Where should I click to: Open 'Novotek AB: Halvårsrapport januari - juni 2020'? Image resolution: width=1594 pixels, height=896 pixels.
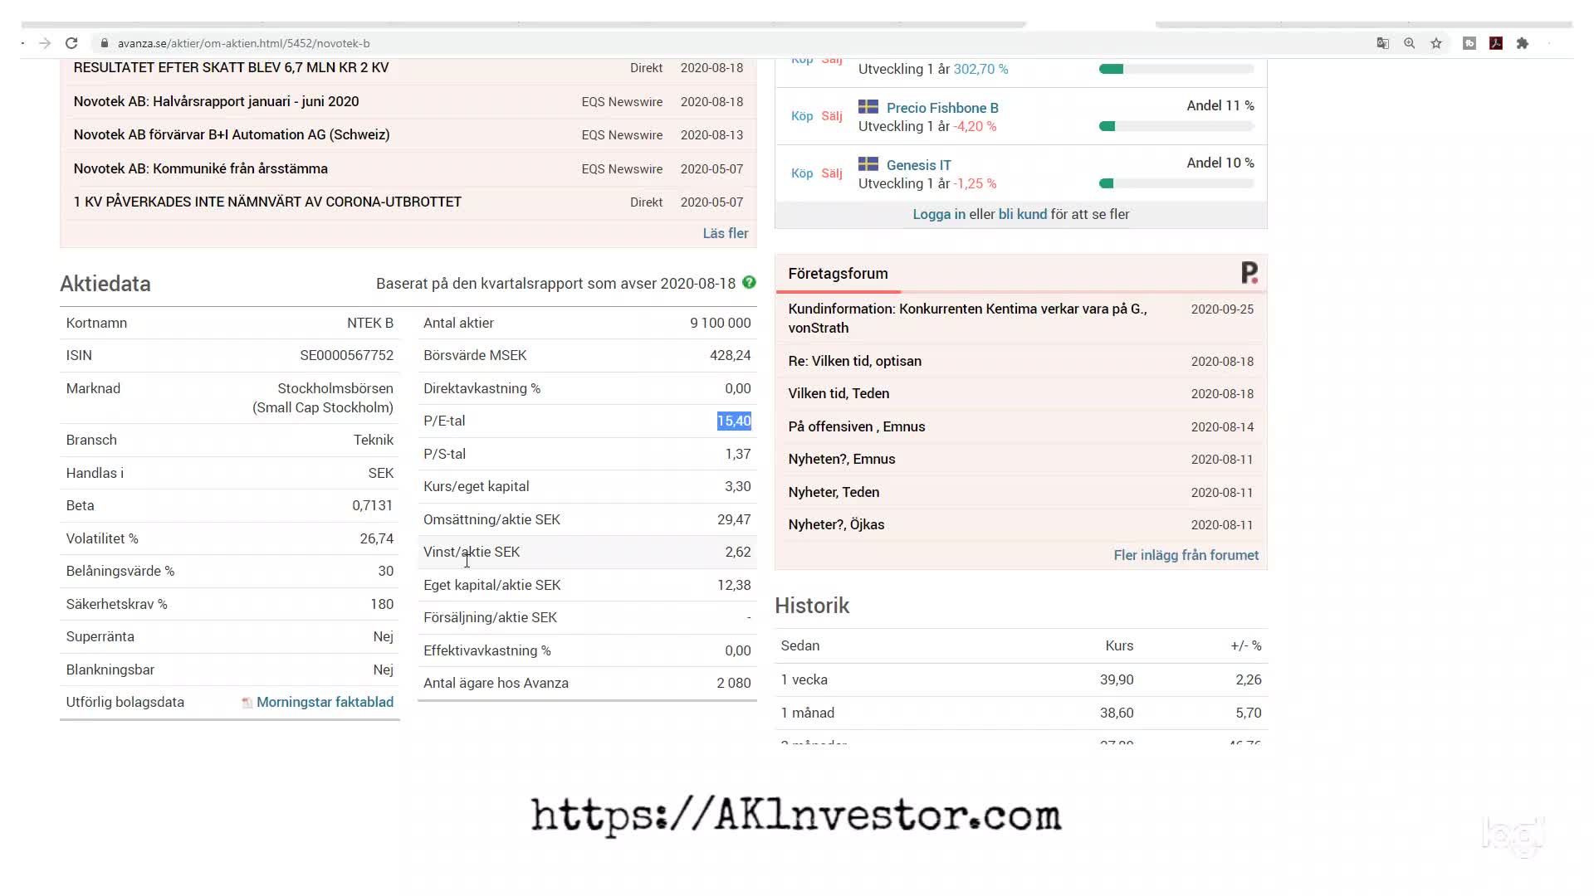pyautogui.click(x=216, y=101)
